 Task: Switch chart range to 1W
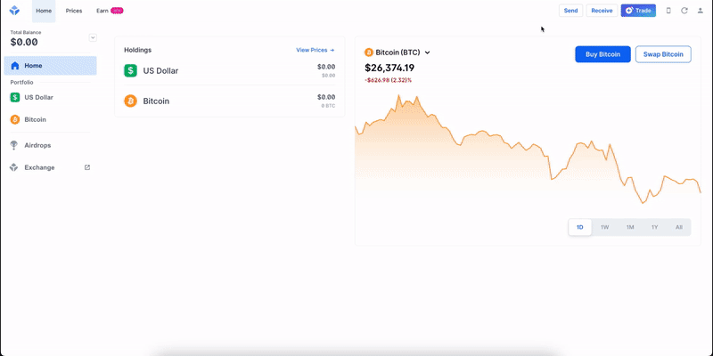click(605, 227)
